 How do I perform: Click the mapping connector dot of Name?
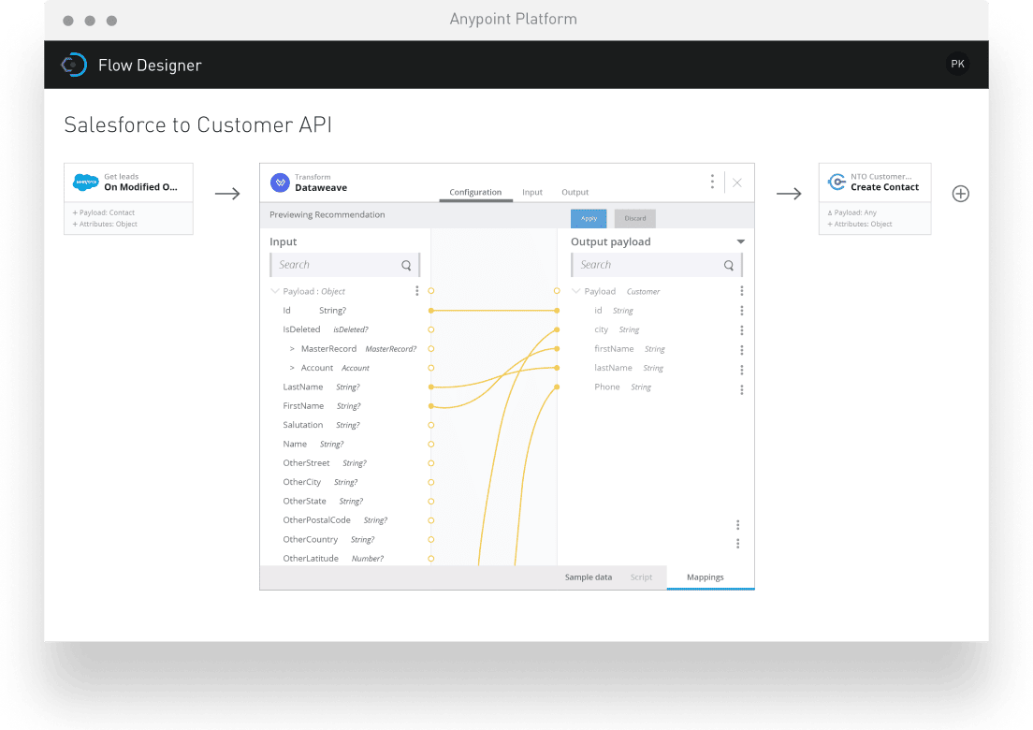click(430, 444)
